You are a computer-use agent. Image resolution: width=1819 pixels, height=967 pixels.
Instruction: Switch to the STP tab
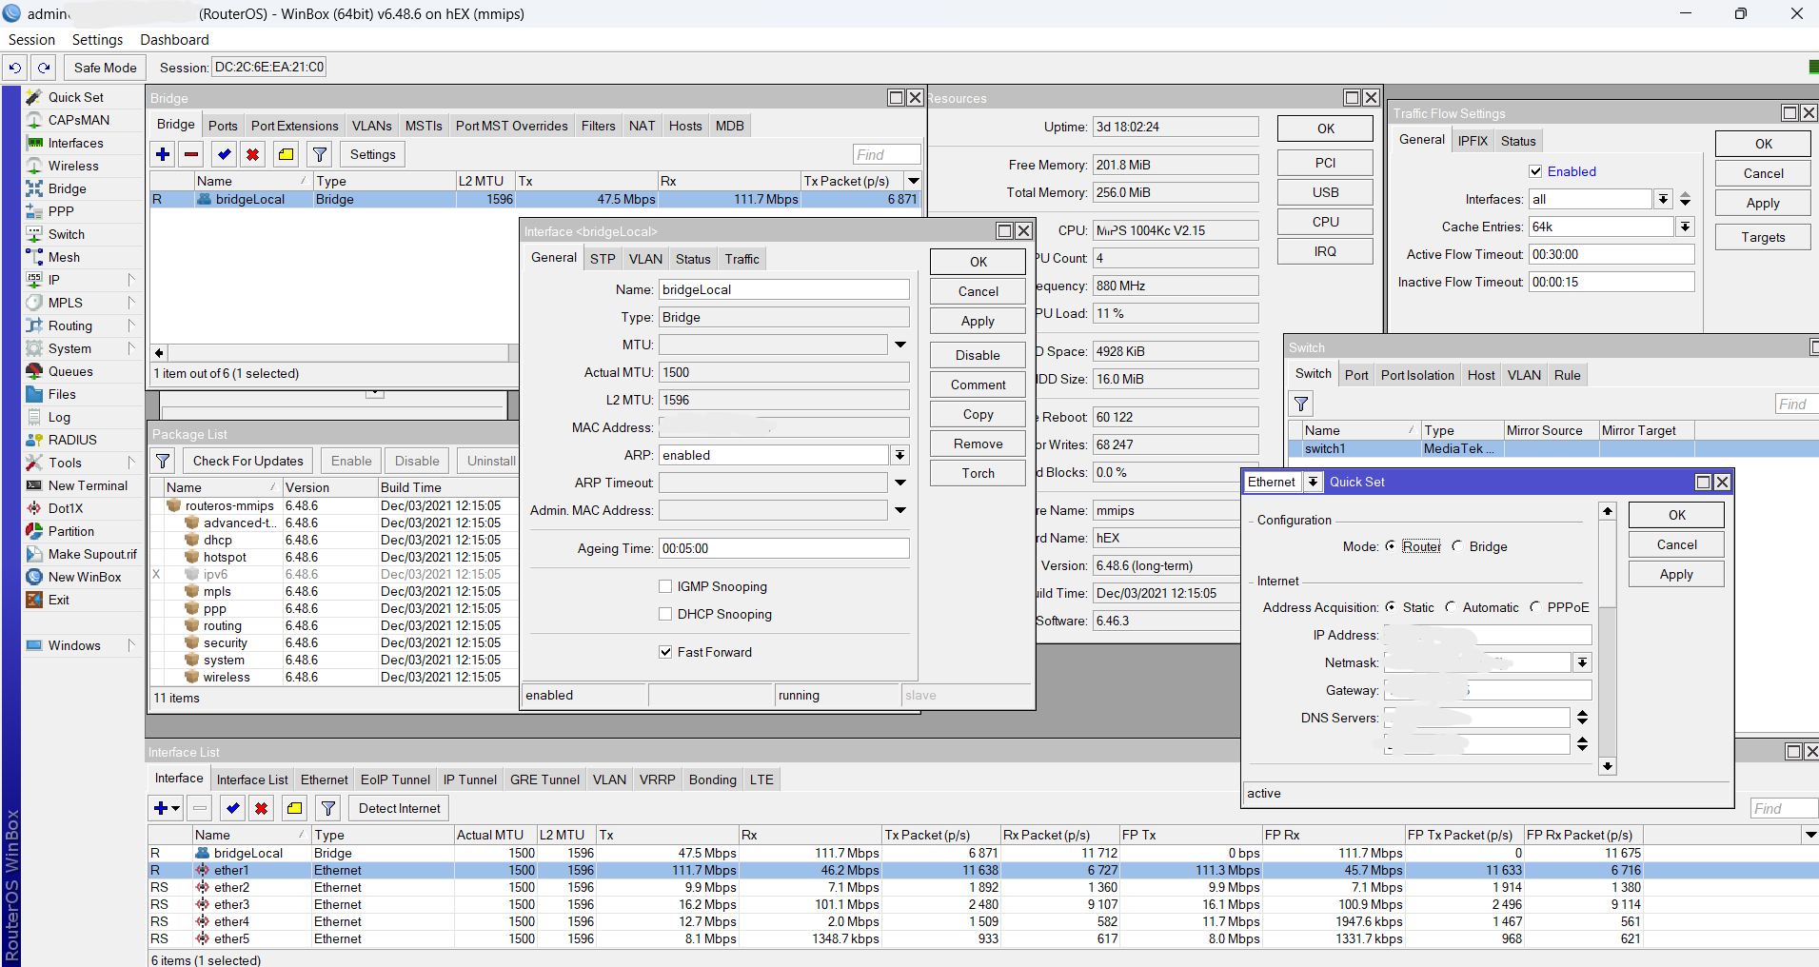pyautogui.click(x=603, y=259)
